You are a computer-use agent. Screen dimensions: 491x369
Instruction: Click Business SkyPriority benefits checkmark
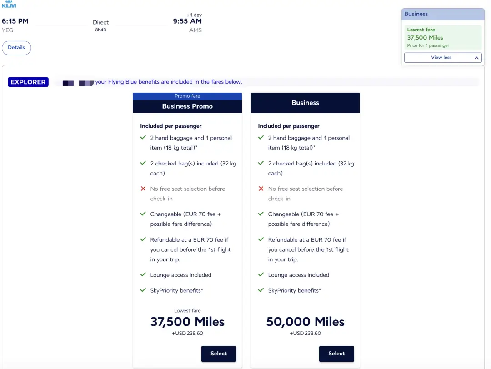tap(261, 290)
